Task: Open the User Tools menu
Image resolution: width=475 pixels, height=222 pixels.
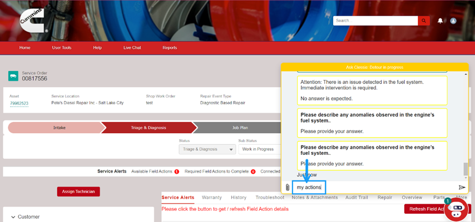Action: point(62,48)
